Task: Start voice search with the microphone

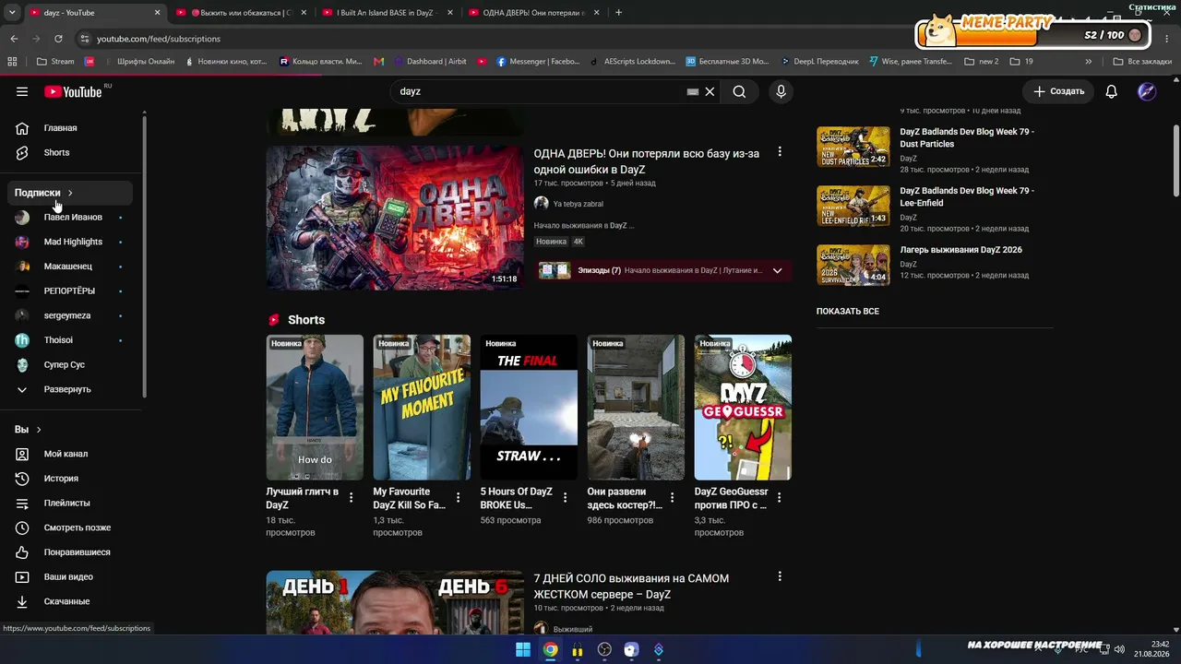Action: 781,91
